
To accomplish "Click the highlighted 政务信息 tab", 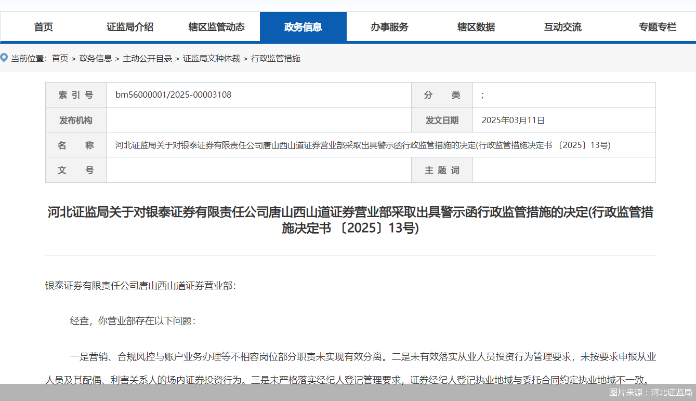I will [x=303, y=26].
